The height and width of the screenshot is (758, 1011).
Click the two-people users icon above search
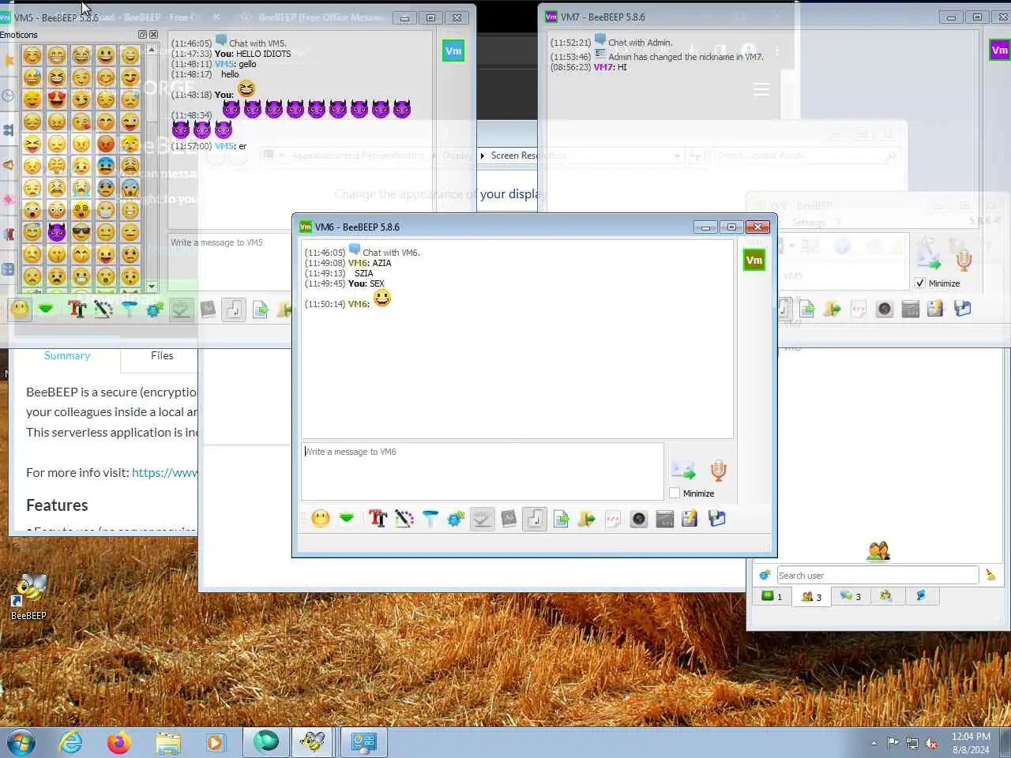pyautogui.click(x=878, y=550)
